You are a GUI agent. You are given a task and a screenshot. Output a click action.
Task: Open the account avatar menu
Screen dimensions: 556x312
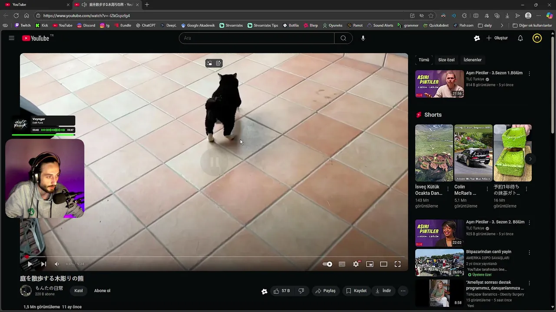tap(537, 38)
